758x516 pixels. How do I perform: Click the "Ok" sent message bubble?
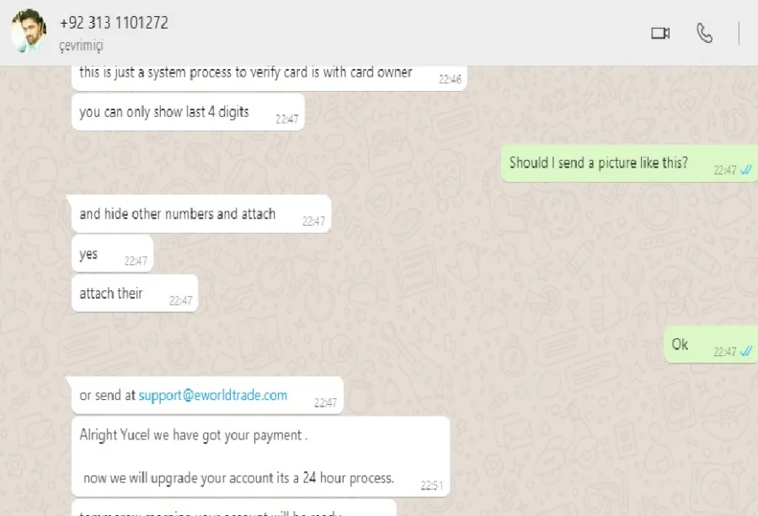[x=711, y=344]
